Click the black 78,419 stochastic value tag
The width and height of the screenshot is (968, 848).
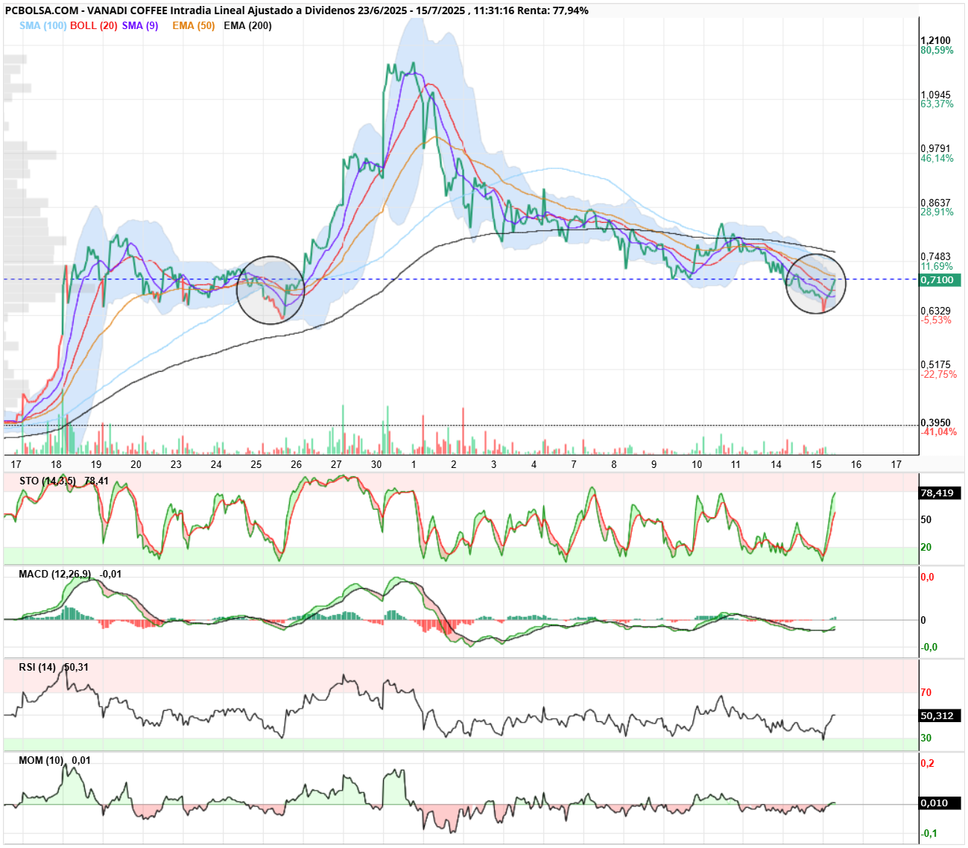click(x=940, y=493)
